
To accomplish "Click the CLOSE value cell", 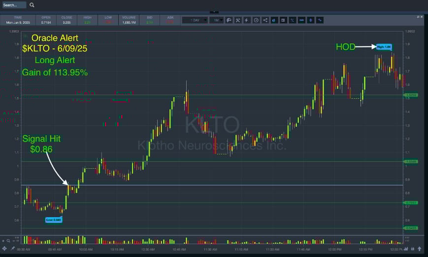I will [66, 20].
